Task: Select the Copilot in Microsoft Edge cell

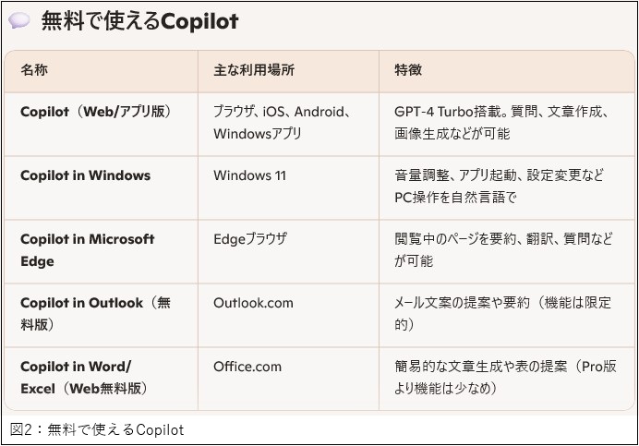Action: (x=87, y=250)
